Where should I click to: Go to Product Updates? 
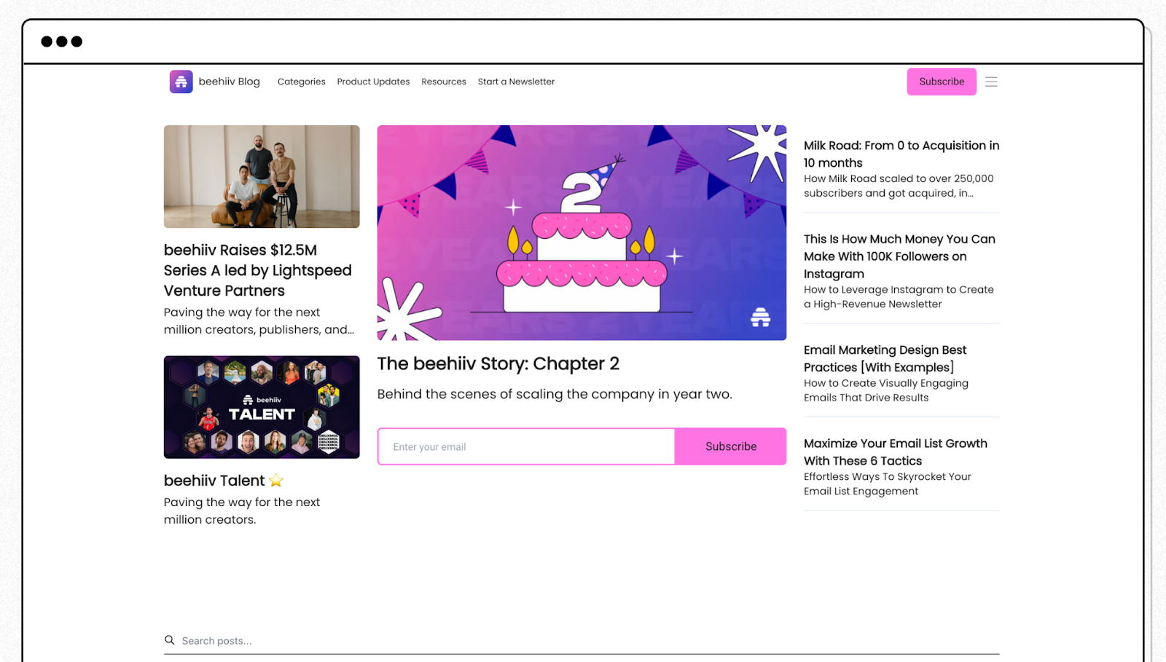coord(373,82)
